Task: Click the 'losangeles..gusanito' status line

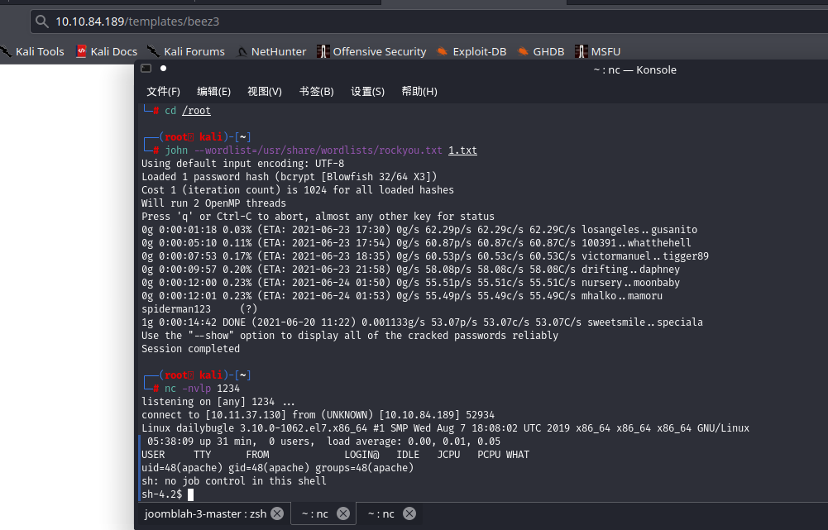Action: point(419,229)
